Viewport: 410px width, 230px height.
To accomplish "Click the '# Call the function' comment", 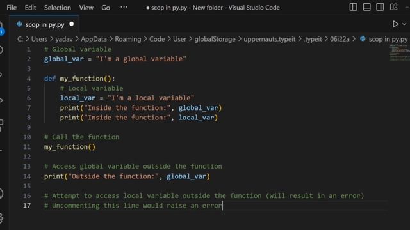I will (81, 137).
